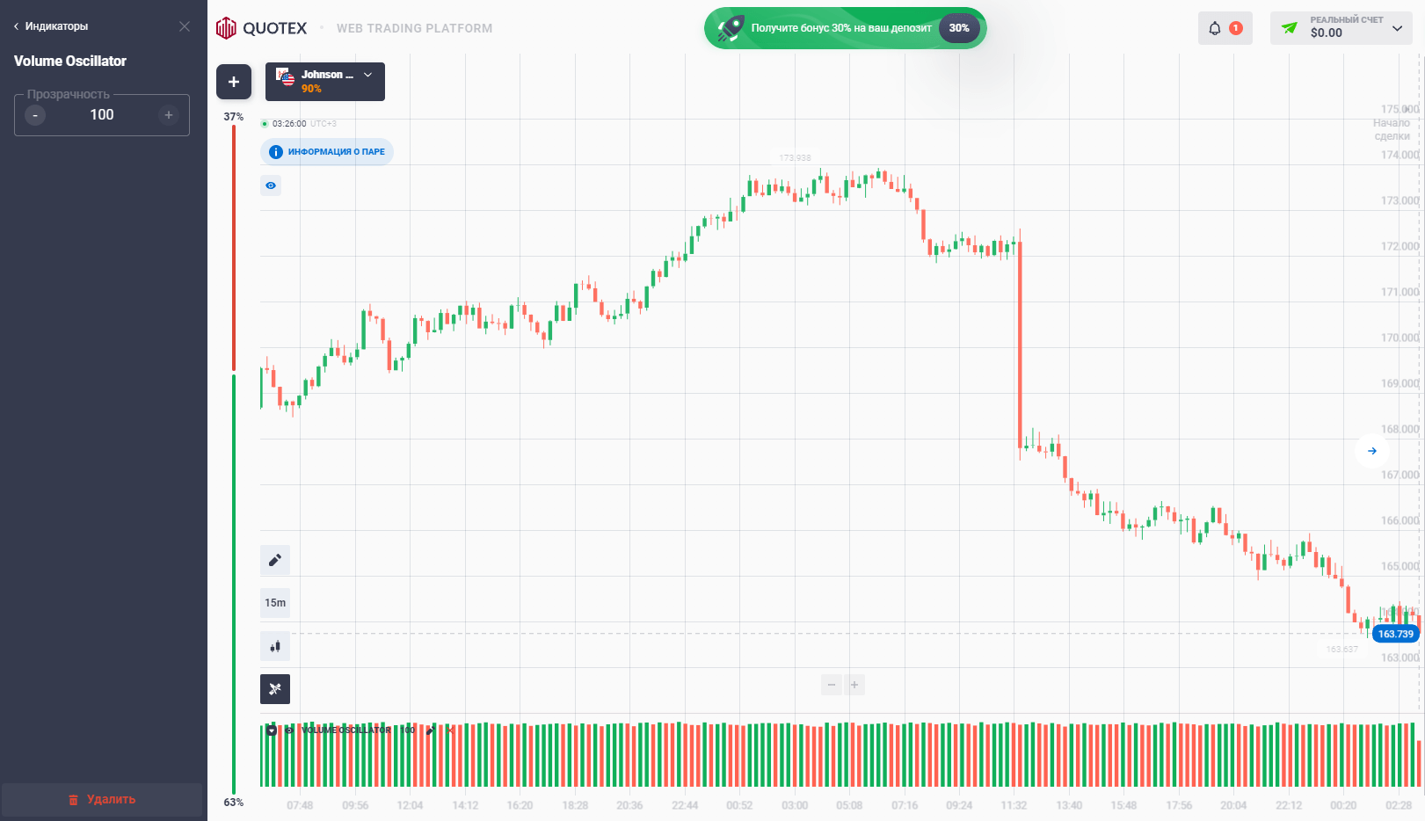Collapse the Volume Oscillator panel arrow
The width and height of the screenshot is (1425, 821).
[x=272, y=730]
